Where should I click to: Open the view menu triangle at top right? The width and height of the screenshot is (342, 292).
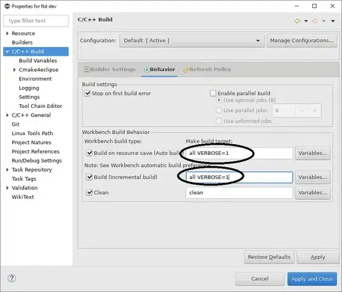click(333, 21)
